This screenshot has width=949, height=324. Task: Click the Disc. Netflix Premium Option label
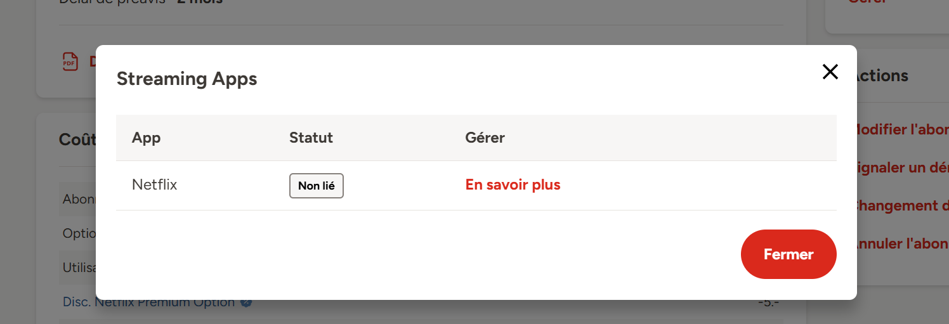click(148, 302)
